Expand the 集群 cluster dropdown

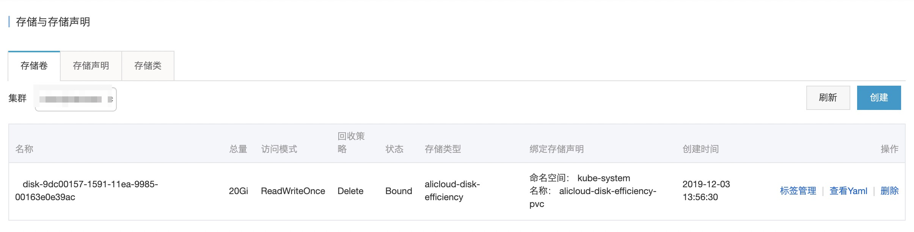tap(76, 99)
